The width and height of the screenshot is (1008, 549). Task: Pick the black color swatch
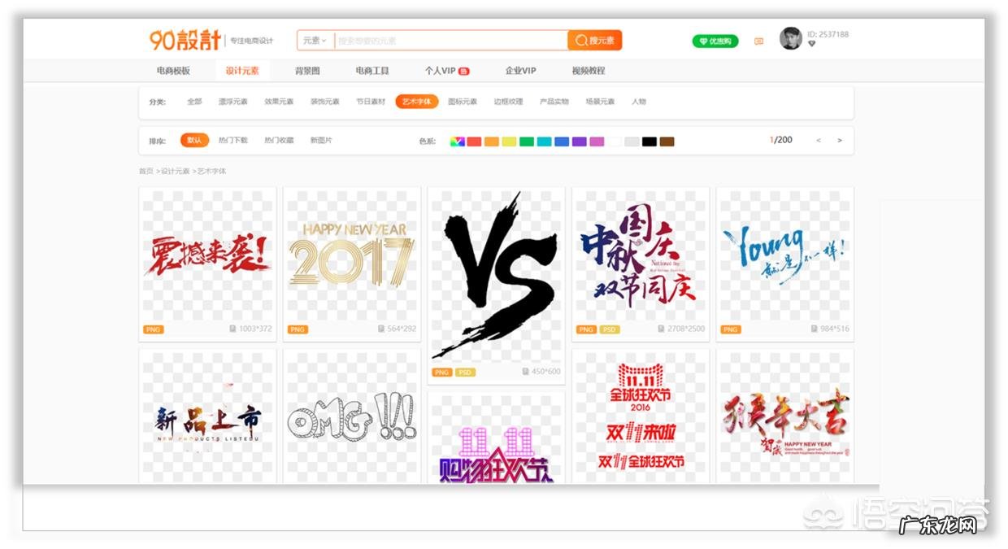[x=649, y=142]
